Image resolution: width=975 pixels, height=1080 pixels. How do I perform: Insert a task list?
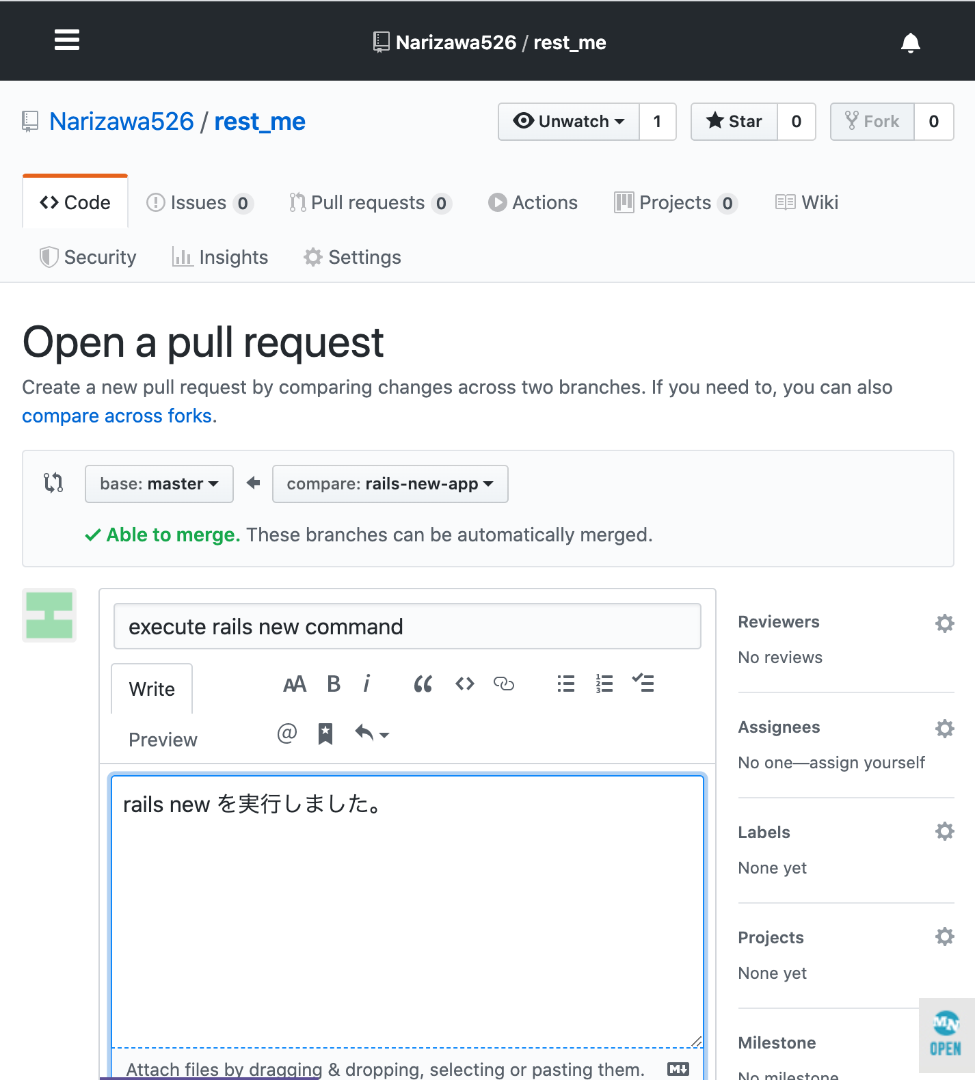[x=643, y=684]
